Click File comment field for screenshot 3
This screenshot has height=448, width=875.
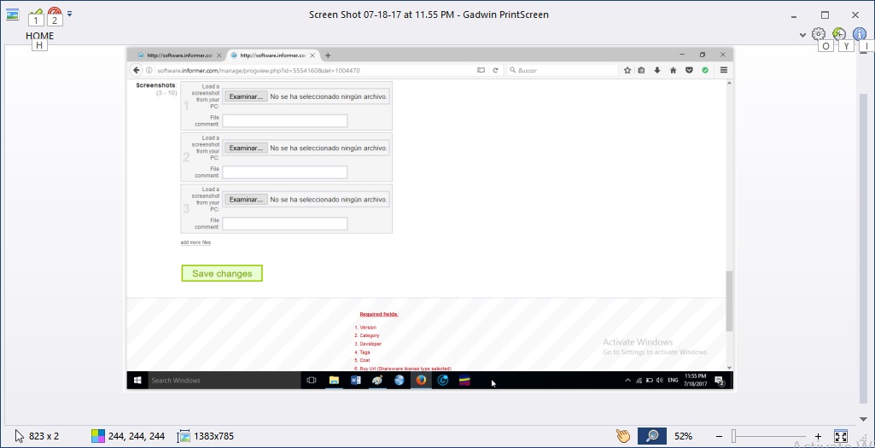click(x=285, y=224)
